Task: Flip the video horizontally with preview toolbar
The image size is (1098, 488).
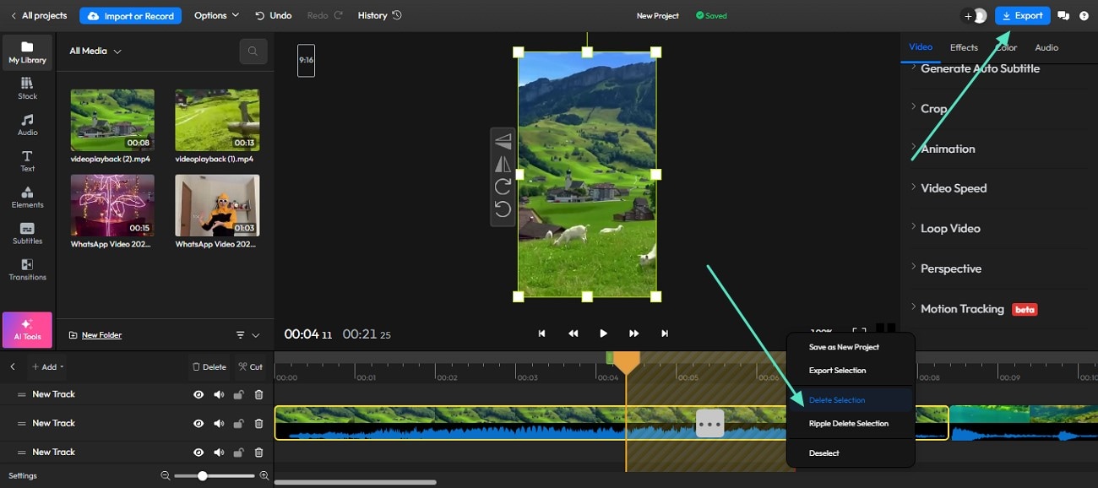Action: tap(503, 164)
